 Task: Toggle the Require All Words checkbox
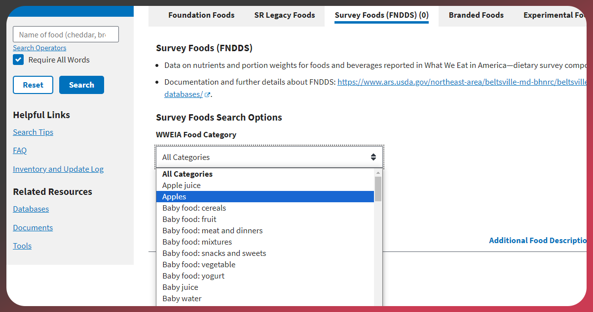pos(18,60)
